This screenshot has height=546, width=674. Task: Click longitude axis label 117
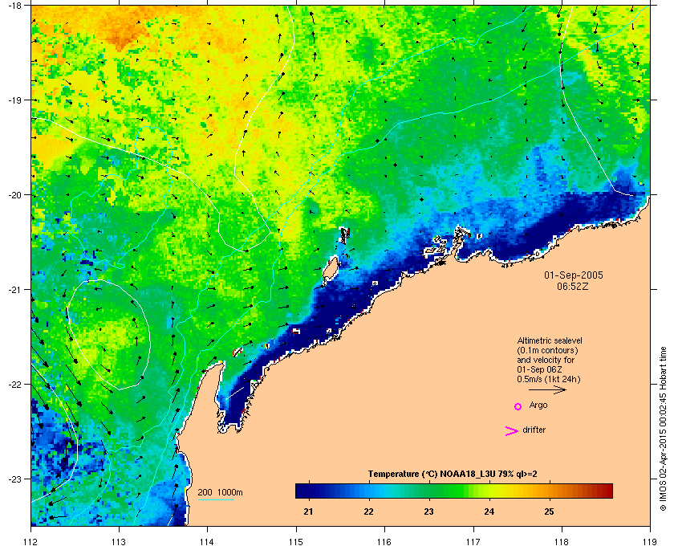473,541
